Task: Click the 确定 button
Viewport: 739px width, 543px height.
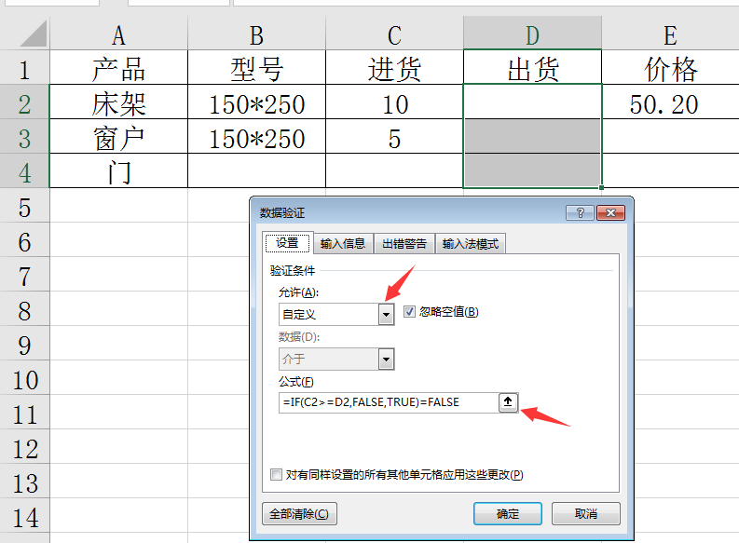Action: click(508, 513)
